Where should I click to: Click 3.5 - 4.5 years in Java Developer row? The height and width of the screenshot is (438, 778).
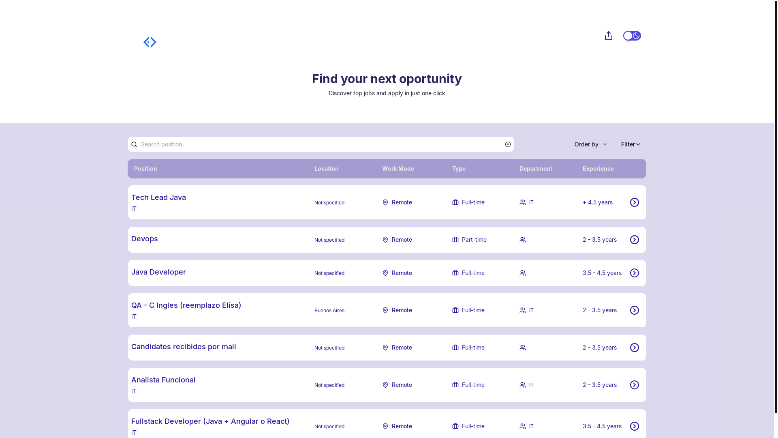(x=602, y=273)
